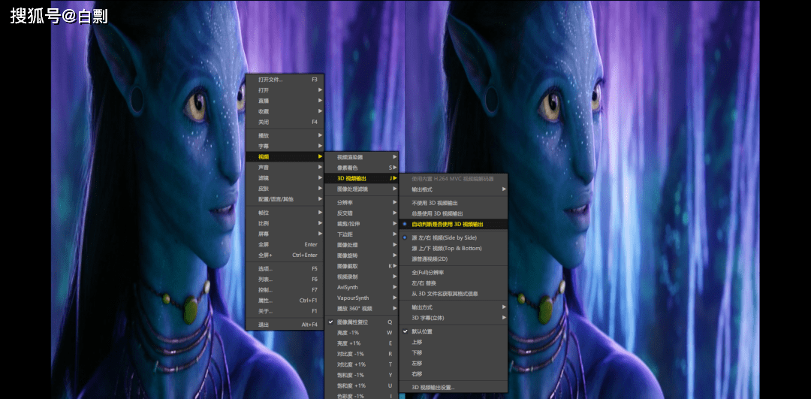
Task: Click 亮度 -1% entry
Action: 361,333
